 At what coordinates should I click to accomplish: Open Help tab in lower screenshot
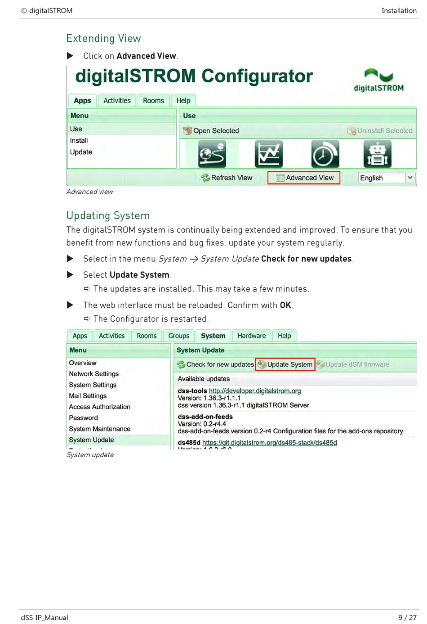(284, 336)
